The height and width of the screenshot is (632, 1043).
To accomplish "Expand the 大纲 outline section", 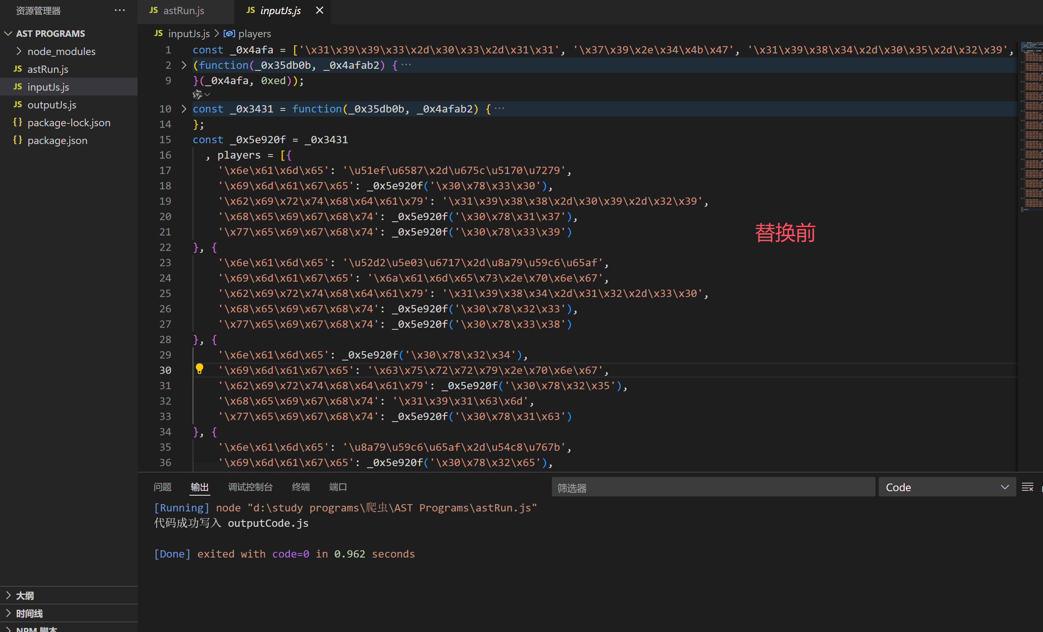I will pyautogui.click(x=25, y=595).
